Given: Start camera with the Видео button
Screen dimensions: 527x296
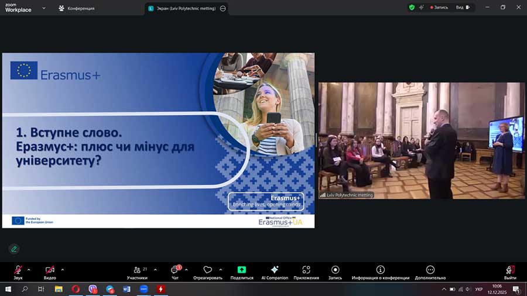Looking at the screenshot, I should click(50, 272).
